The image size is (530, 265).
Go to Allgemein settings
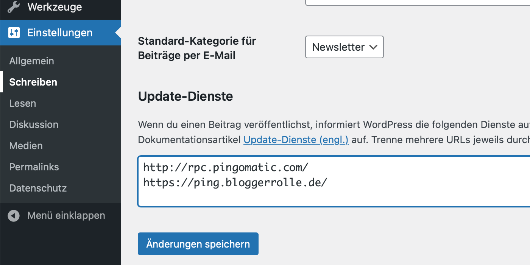(x=32, y=61)
